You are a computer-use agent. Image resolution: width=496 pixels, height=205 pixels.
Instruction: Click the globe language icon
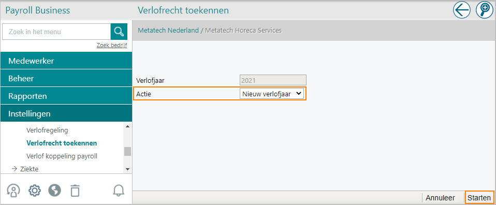point(54,191)
